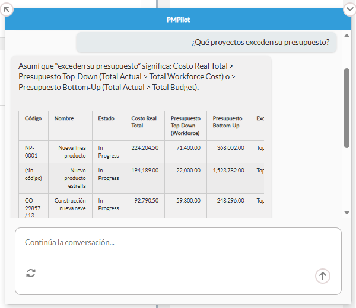356x308 pixels.
Task: Click the refresh conversation icon
Action: 31,272
